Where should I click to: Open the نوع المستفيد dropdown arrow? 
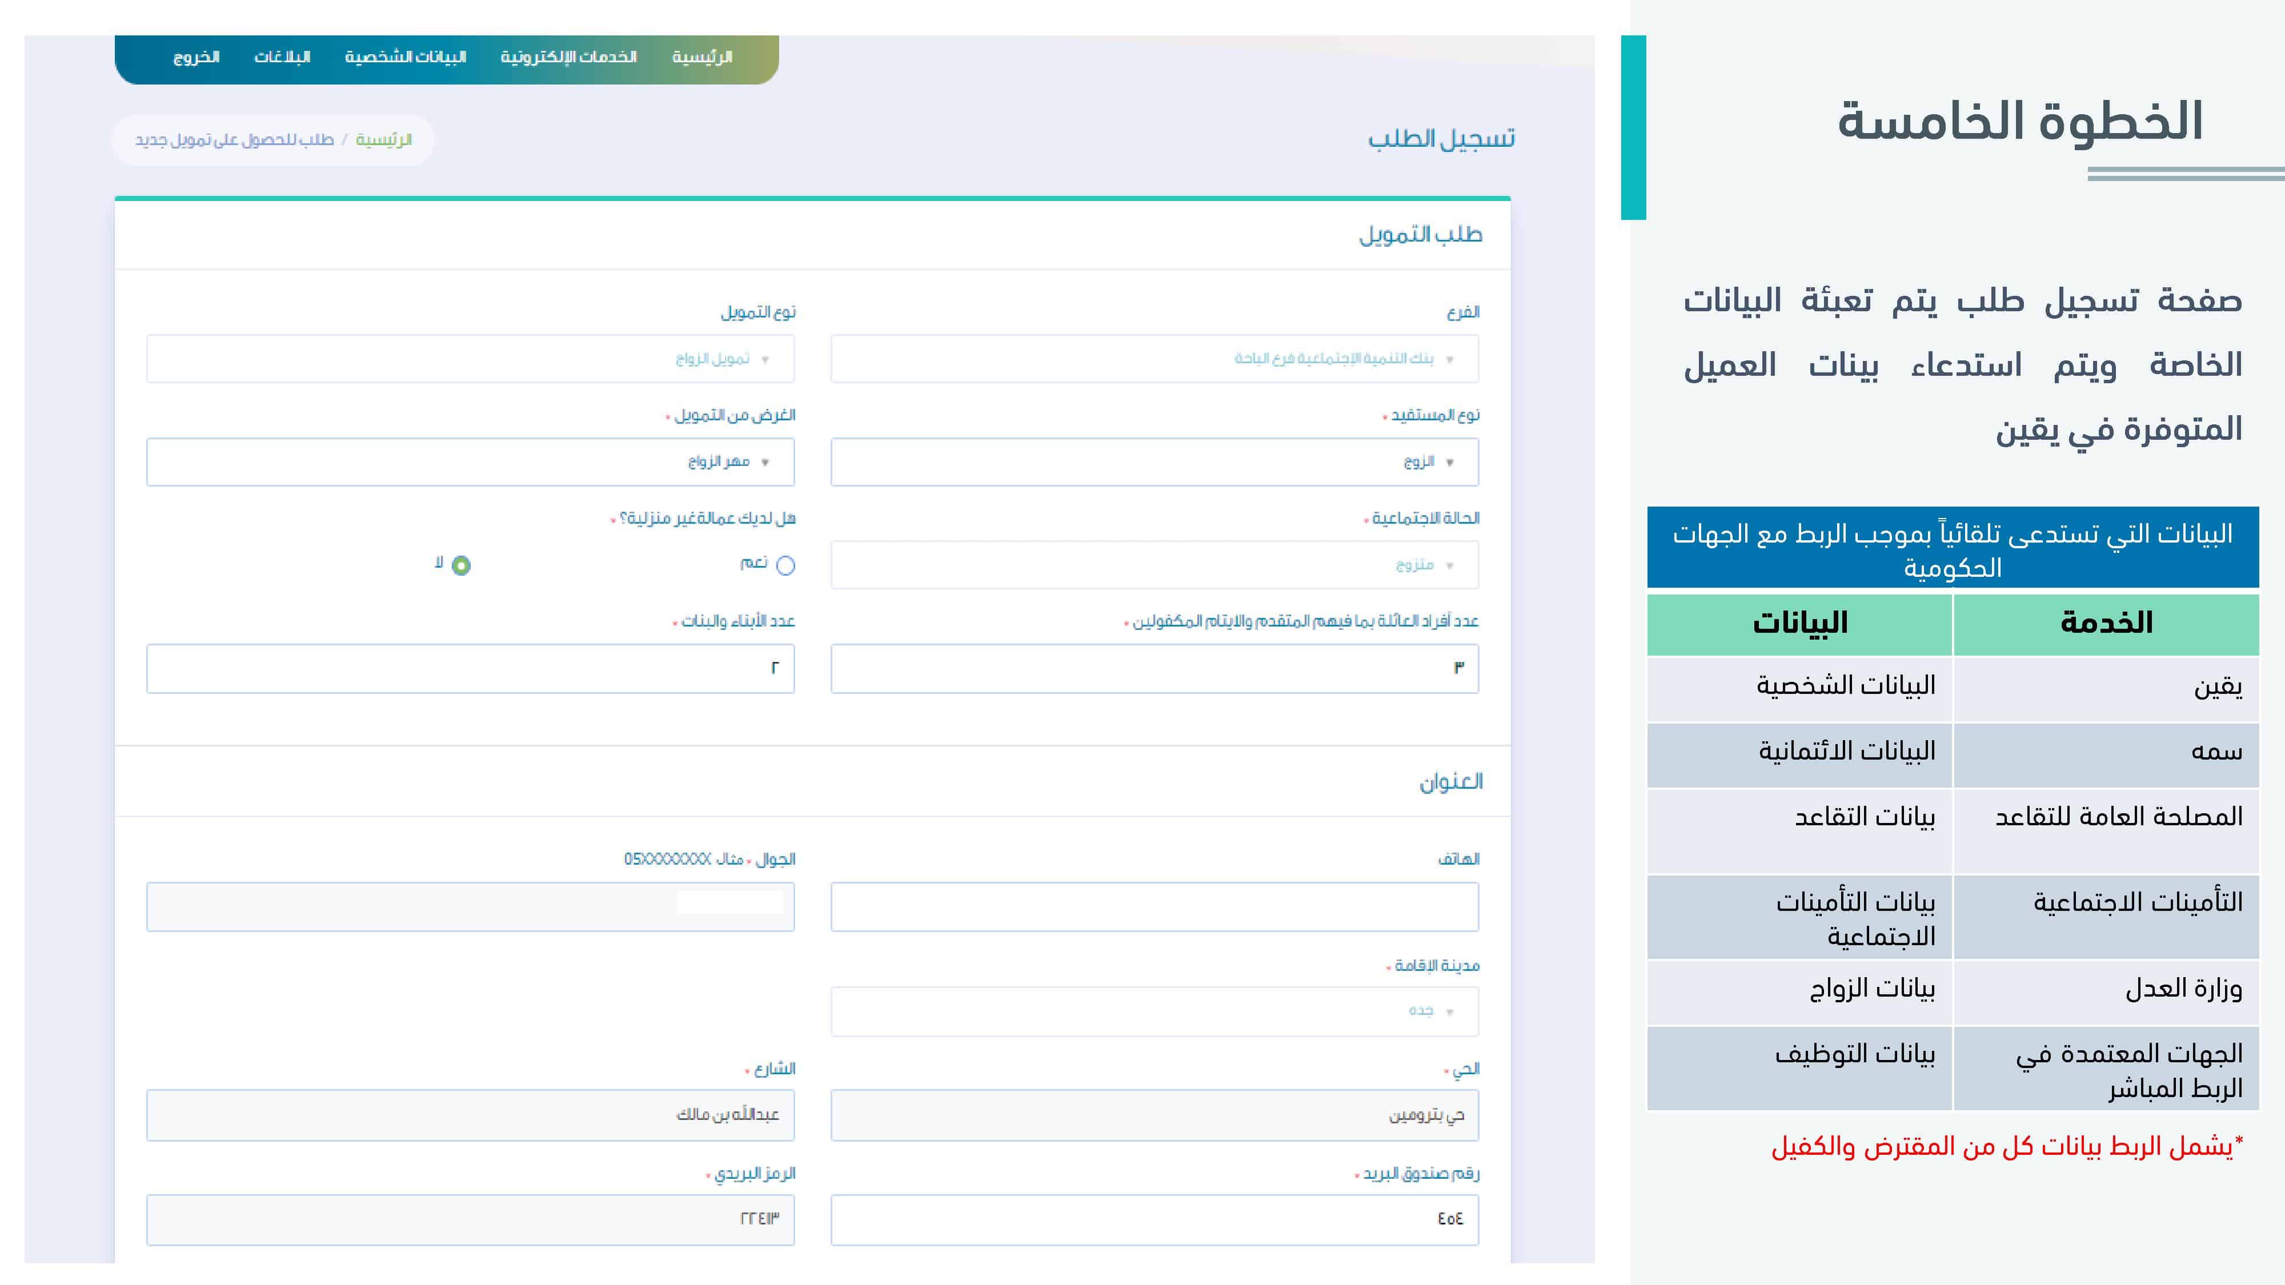tap(1449, 462)
